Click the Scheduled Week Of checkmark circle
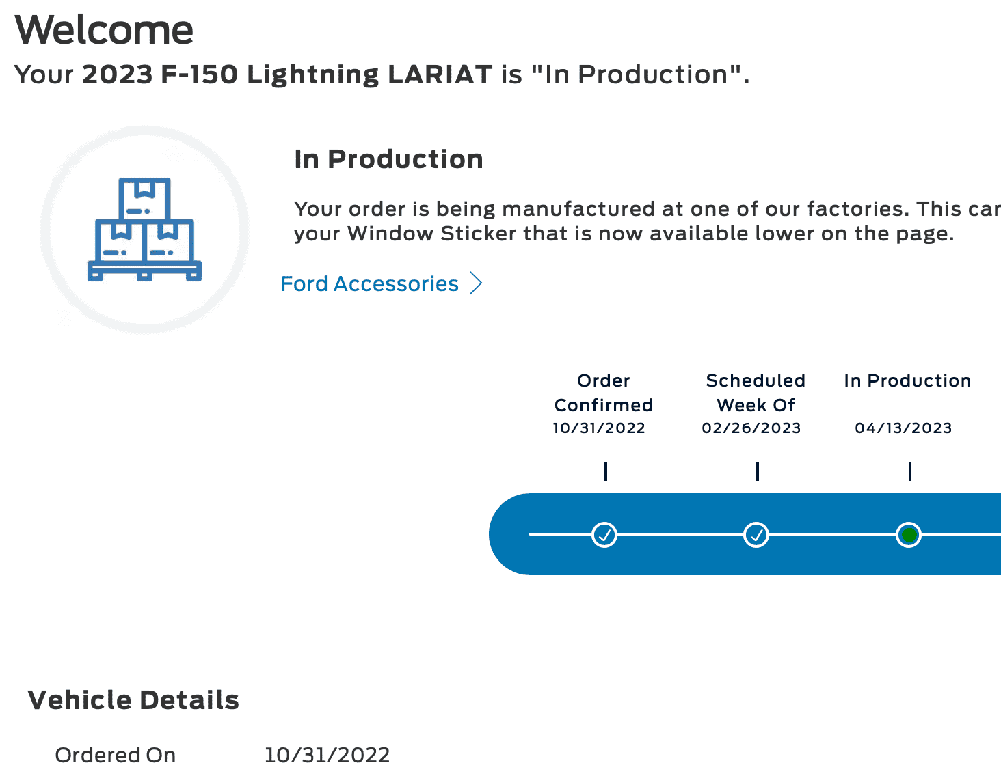This screenshot has height=776, width=1001. click(x=756, y=534)
